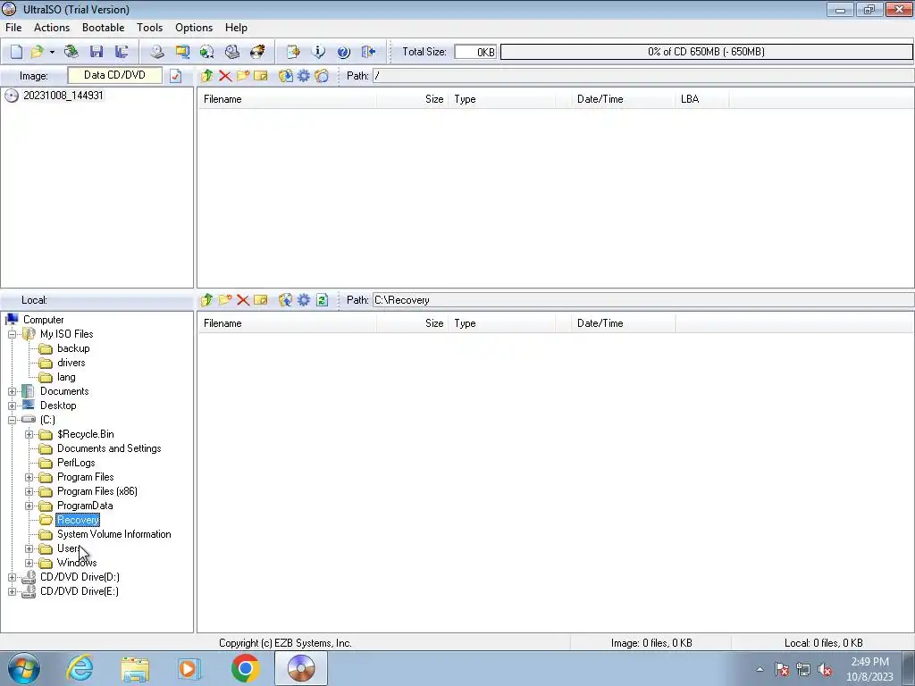Click the Total Size 0KB field
Viewport: 915px width, 686px height.
click(475, 52)
